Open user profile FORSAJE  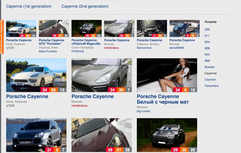(78, 51)
